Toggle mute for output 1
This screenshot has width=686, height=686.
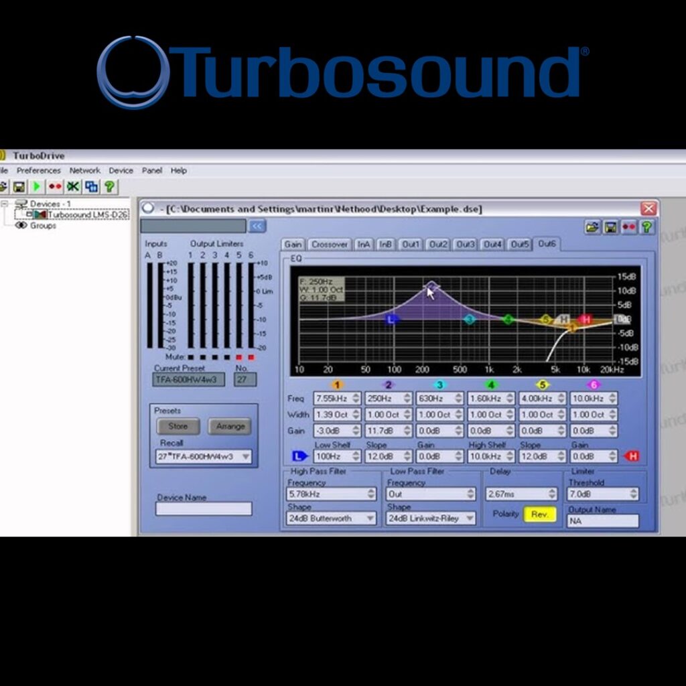coord(191,358)
